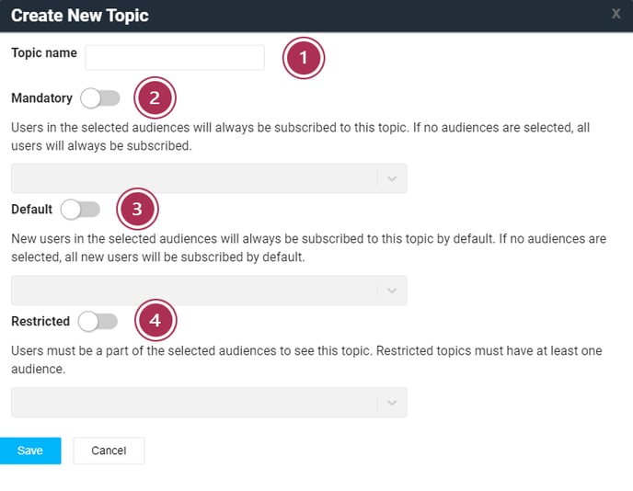633x491 pixels.
Task: Expand the Default audiences dropdown
Action: (x=209, y=290)
